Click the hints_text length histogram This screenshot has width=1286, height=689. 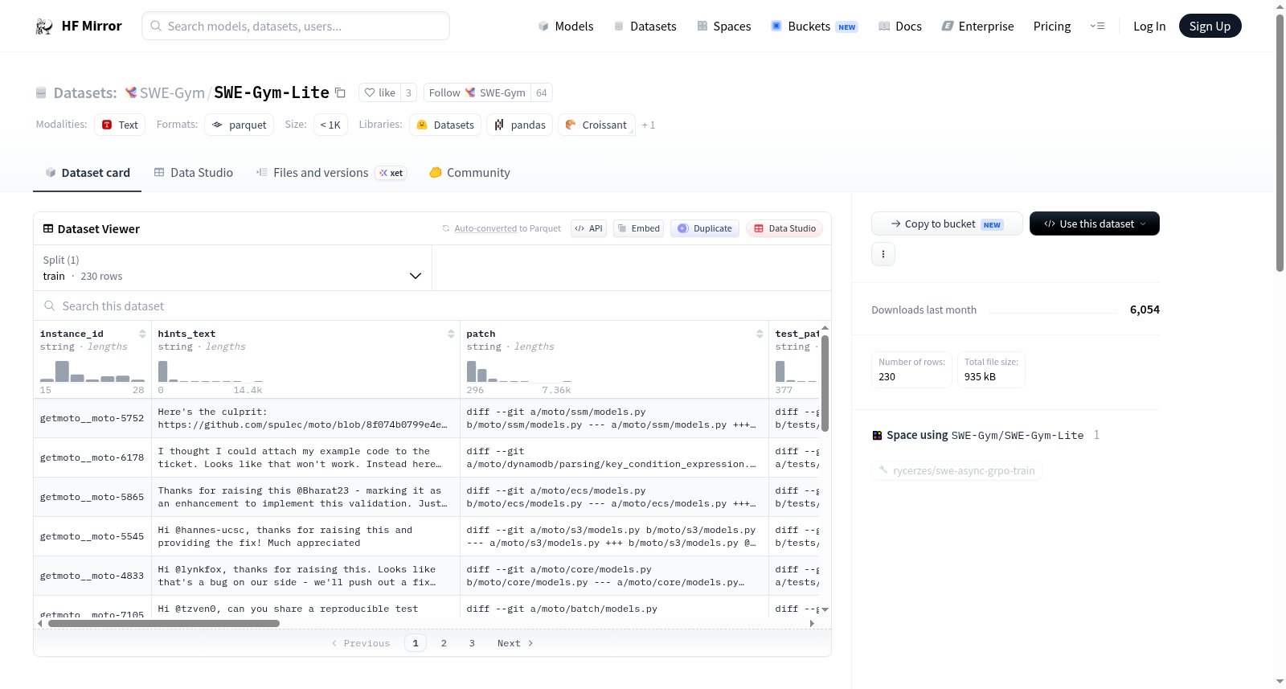(x=211, y=371)
